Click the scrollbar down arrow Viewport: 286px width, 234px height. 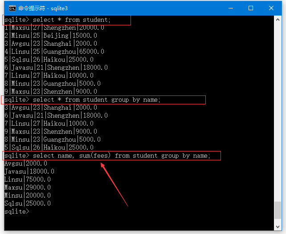click(x=278, y=226)
